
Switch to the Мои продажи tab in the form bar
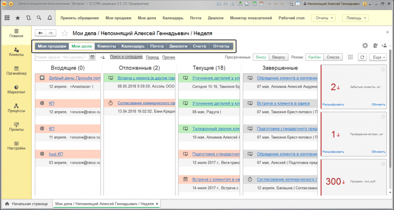tap(52, 46)
